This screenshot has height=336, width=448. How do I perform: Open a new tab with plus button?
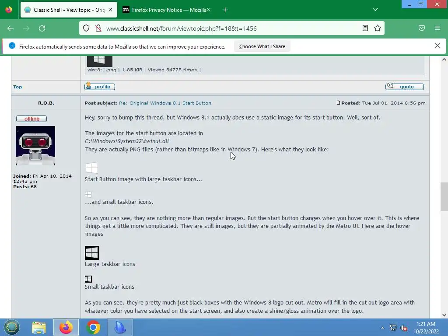click(x=225, y=10)
